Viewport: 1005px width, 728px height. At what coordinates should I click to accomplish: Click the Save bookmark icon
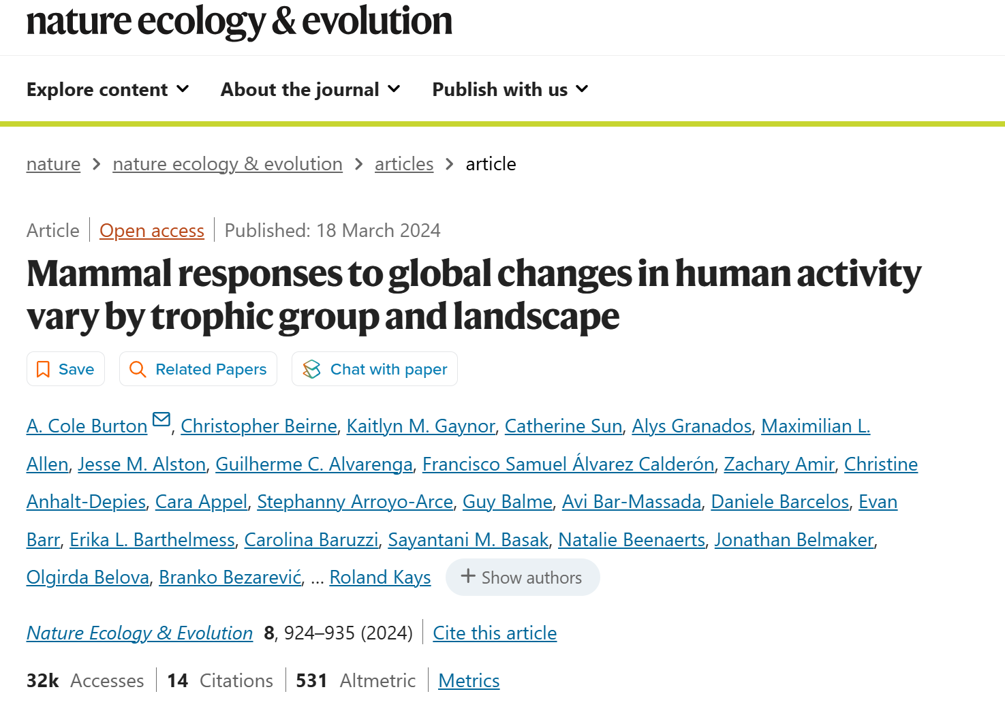click(44, 368)
